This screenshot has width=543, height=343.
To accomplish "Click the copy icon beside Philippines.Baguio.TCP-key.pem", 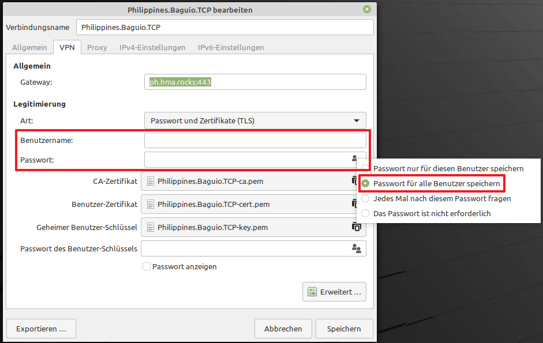I will [357, 227].
